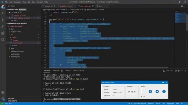The height and width of the screenshot is (105, 188).
Task: Create new terminal with plus icon
Action: coord(171,71)
